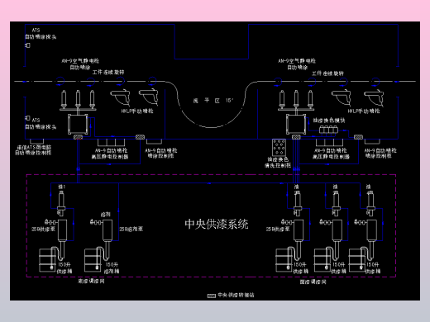Select the 工件连续旋转 label in right booth
430x322 pixels.
click(327, 73)
